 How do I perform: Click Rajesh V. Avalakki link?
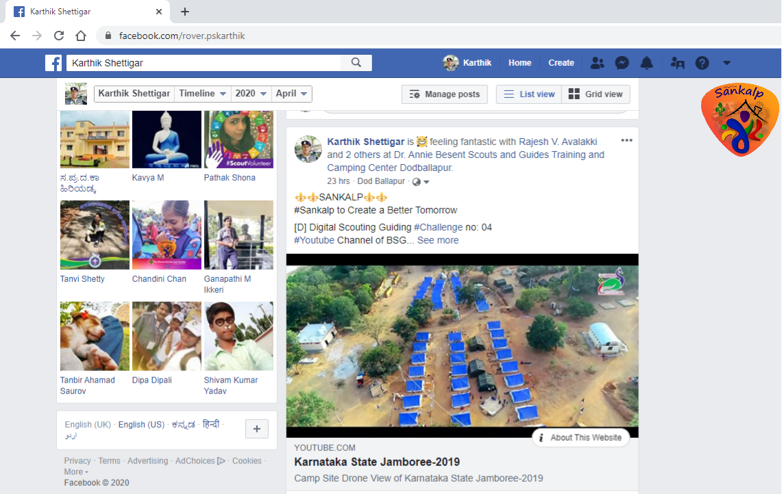[558, 142]
